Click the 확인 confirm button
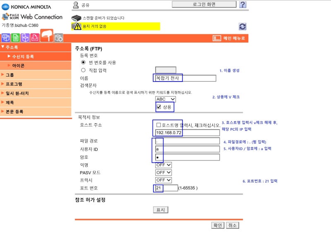This screenshot has width=331, height=239. point(218,225)
